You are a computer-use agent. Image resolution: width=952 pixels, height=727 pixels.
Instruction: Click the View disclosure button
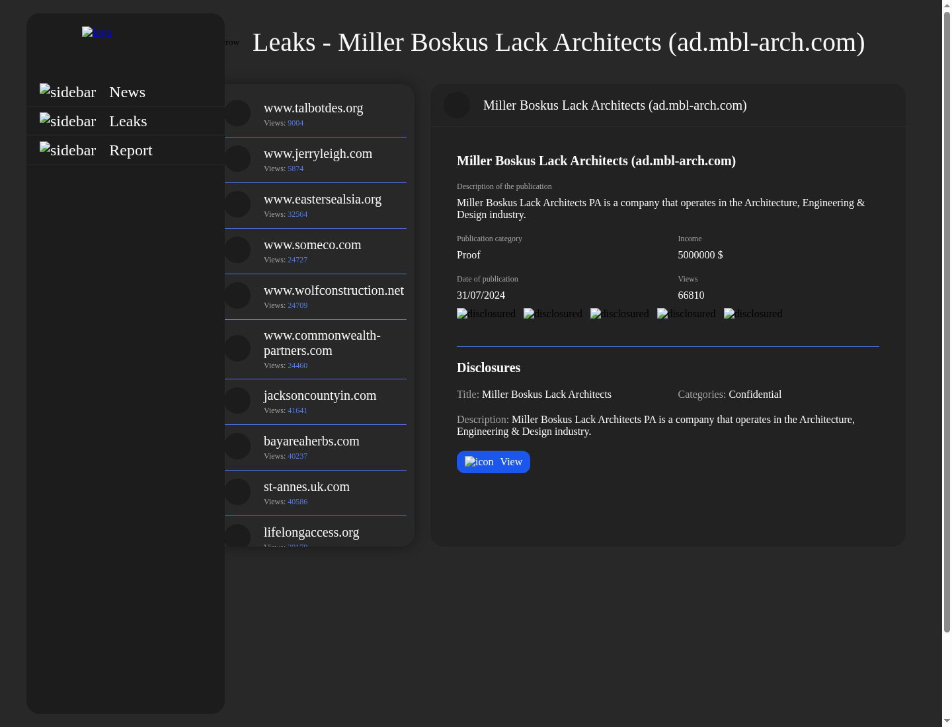pyautogui.click(x=493, y=462)
